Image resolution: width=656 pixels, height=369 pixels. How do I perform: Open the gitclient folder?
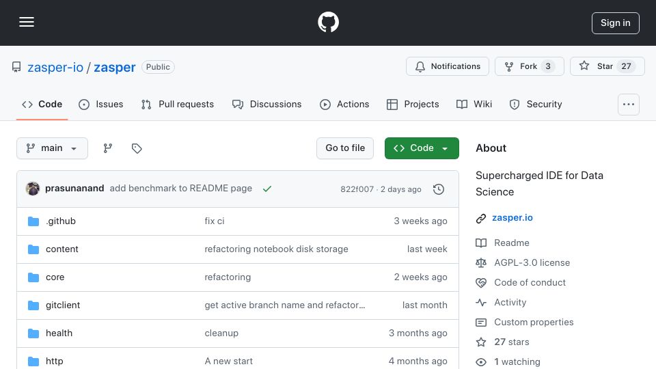click(63, 305)
